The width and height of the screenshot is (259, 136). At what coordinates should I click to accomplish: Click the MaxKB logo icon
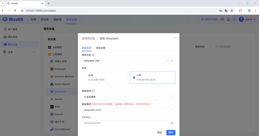tap(5, 19)
